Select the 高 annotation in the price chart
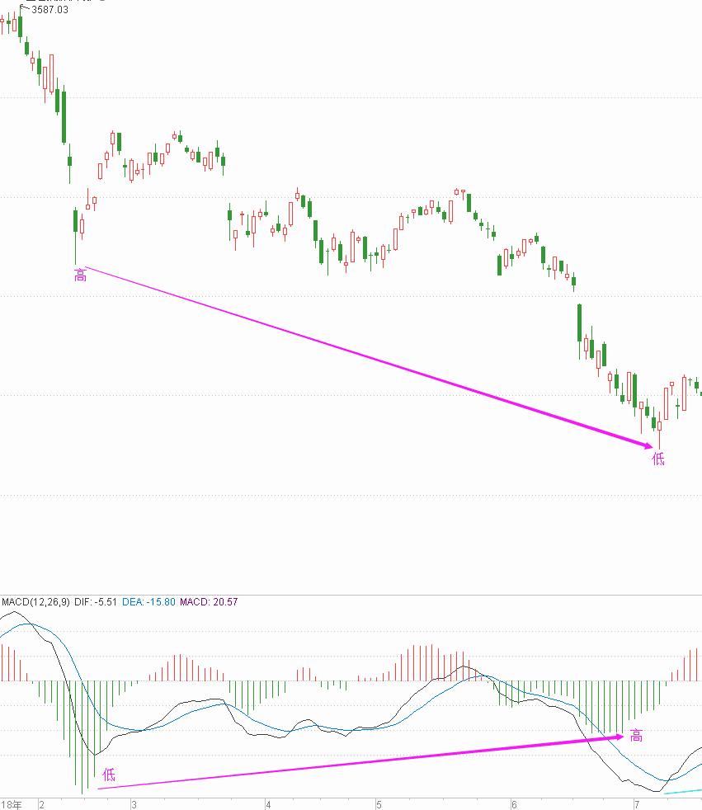This screenshot has height=810, width=702. [x=80, y=275]
